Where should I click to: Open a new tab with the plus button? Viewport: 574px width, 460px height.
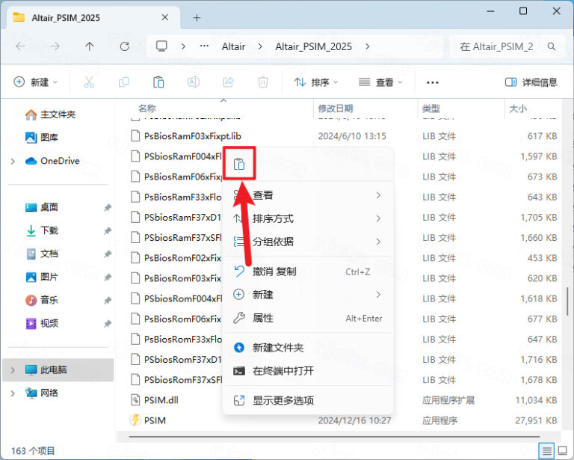pyautogui.click(x=197, y=17)
